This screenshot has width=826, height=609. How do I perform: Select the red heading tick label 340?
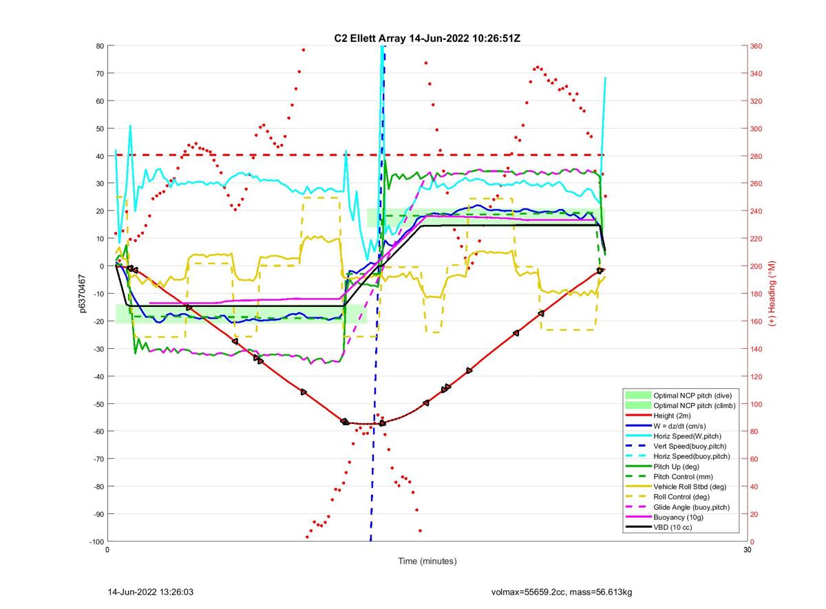[756, 74]
